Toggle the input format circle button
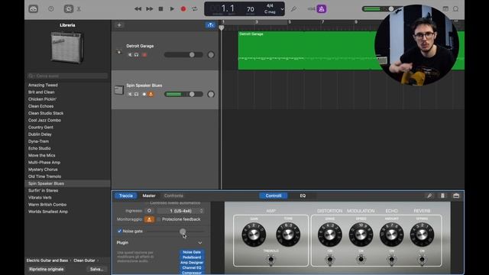Viewport: 489px width, 275px height. [x=149, y=211]
